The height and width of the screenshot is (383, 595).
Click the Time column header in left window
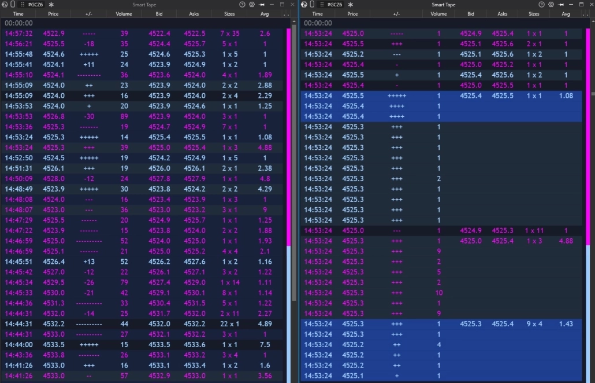coord(18,14)
